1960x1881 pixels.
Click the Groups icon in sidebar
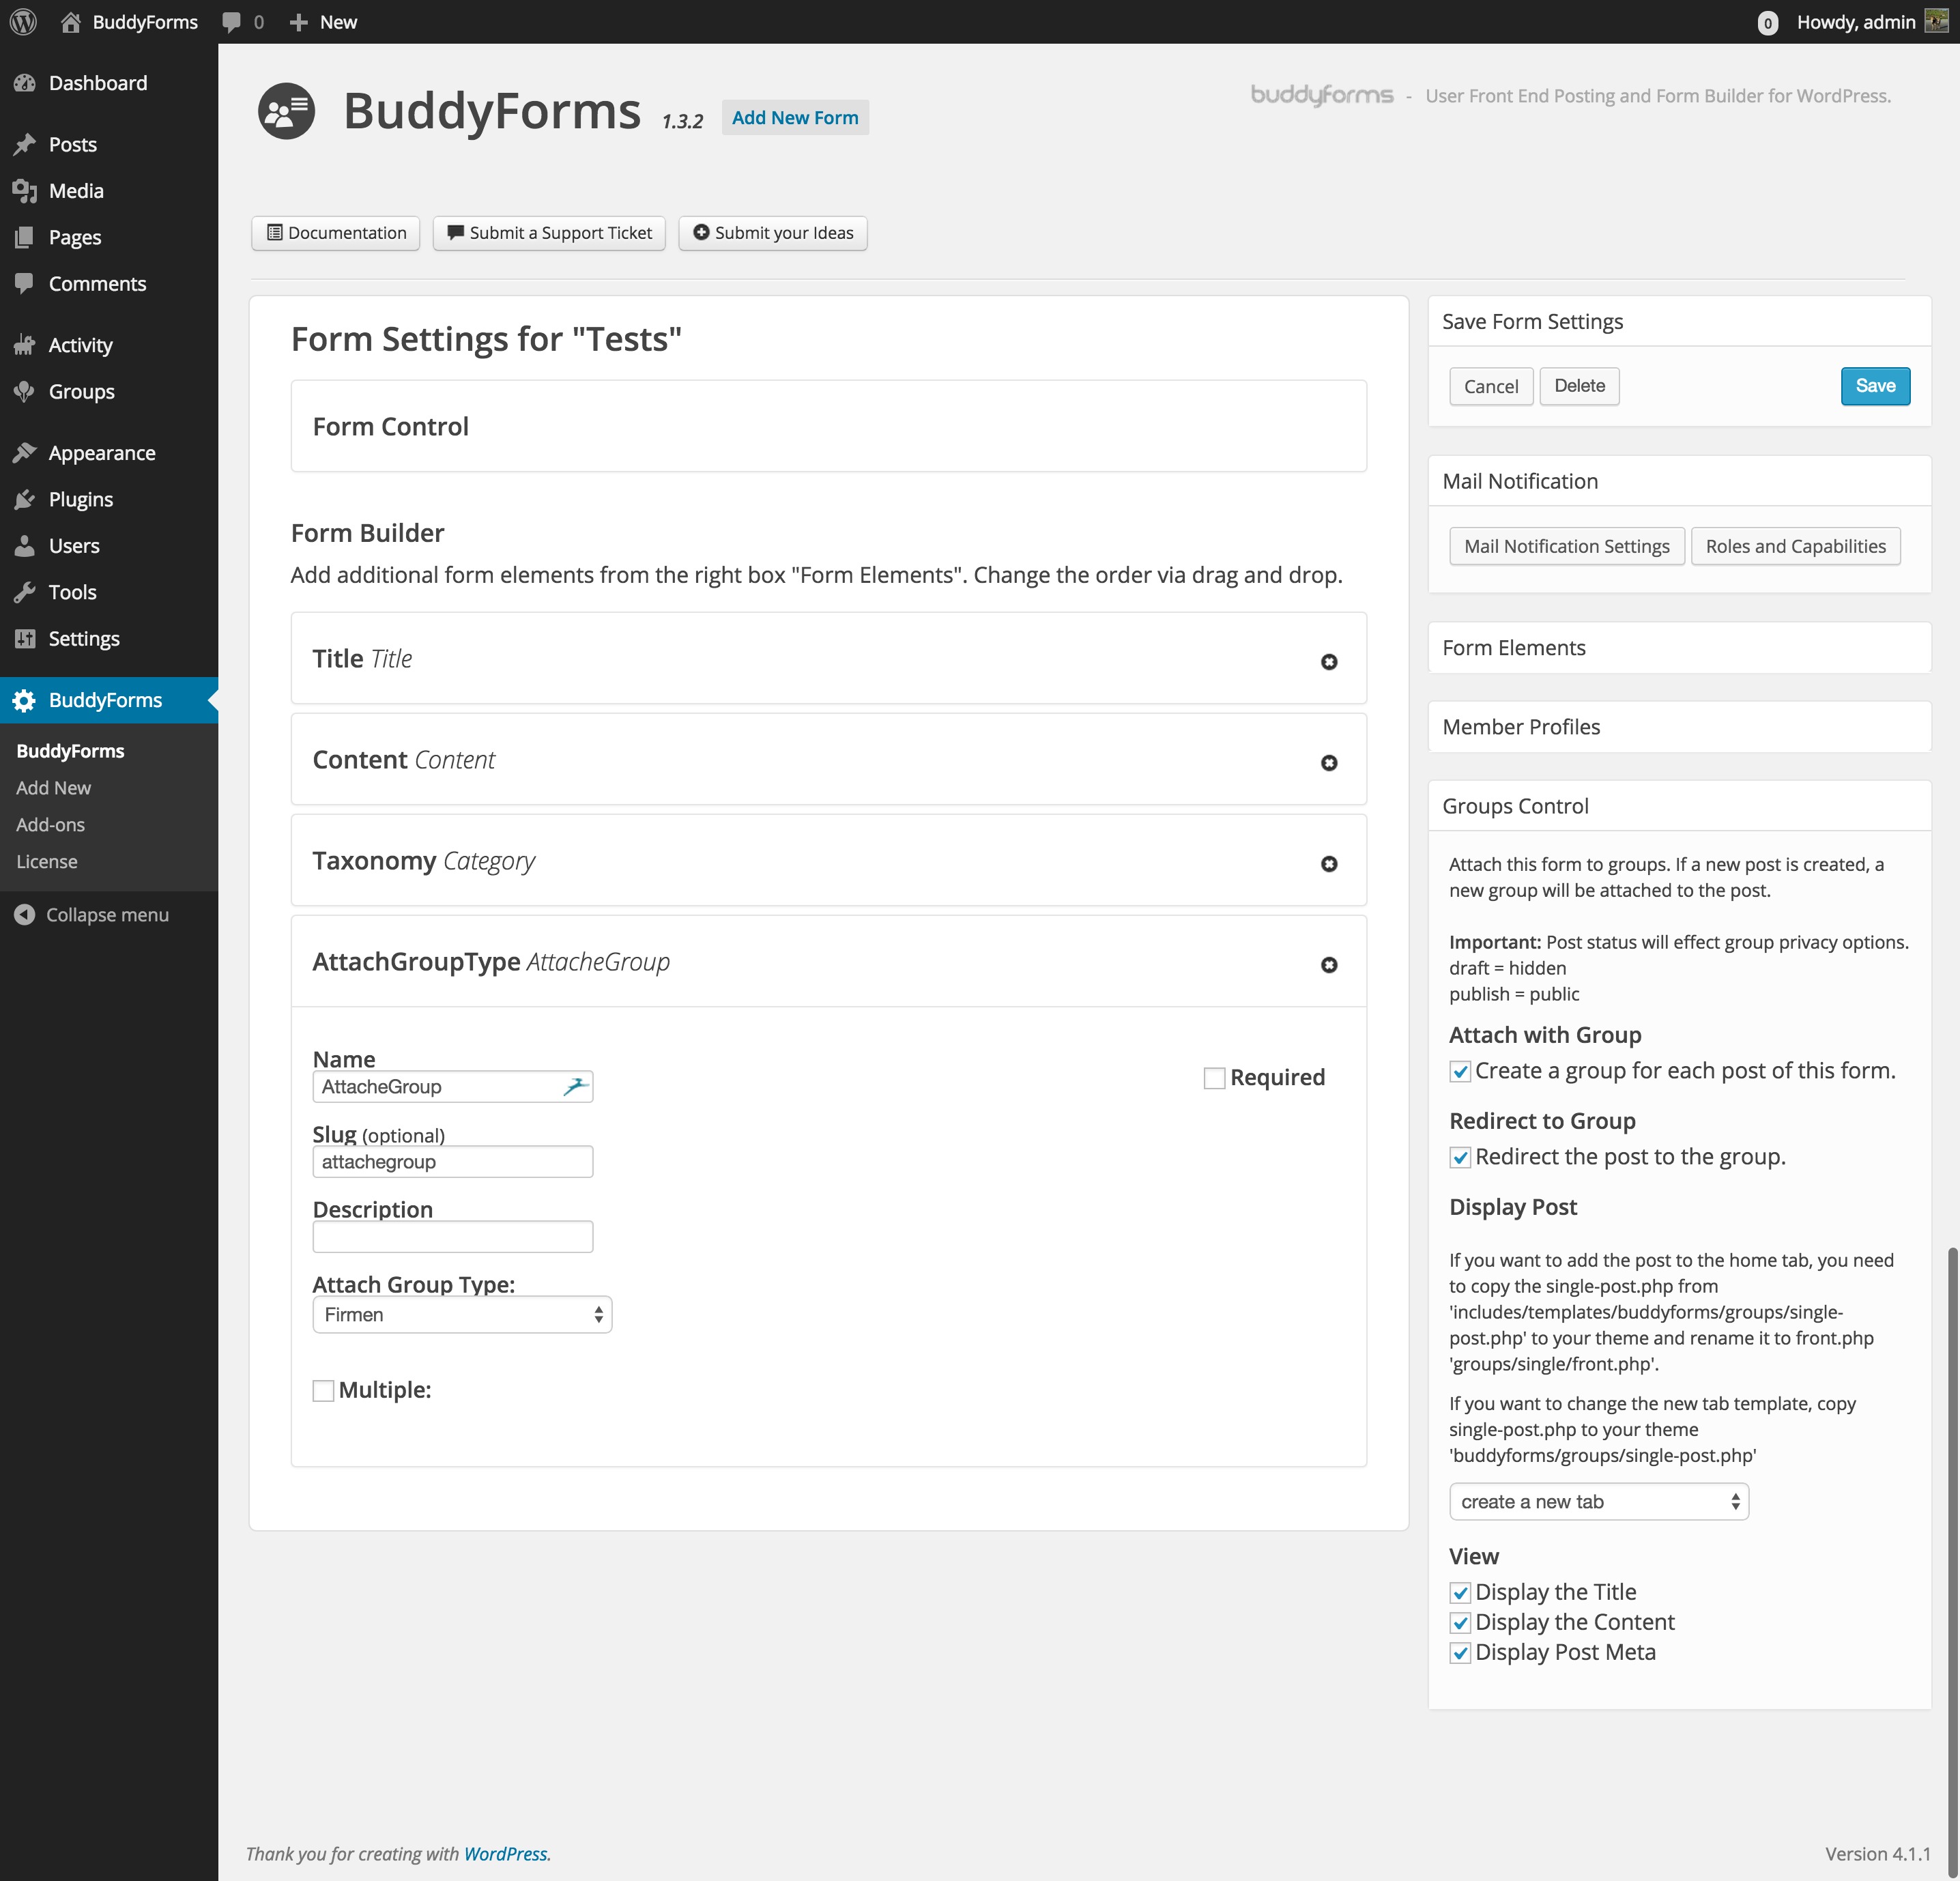(25, 391)
